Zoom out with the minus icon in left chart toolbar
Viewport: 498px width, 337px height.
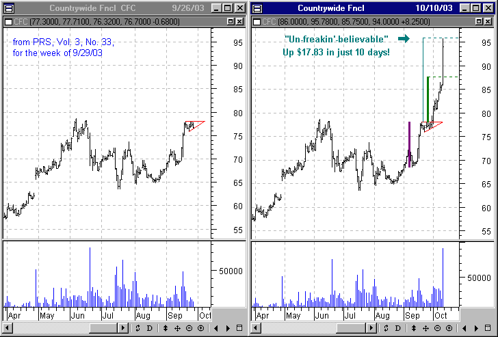tap(189, 328)
